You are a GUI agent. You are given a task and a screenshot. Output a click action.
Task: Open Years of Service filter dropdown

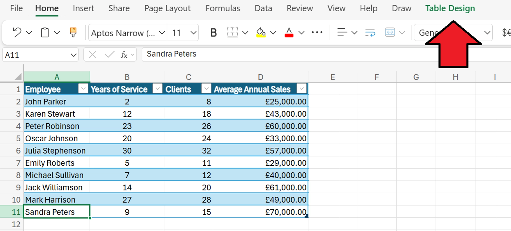(x=157, y=89)
